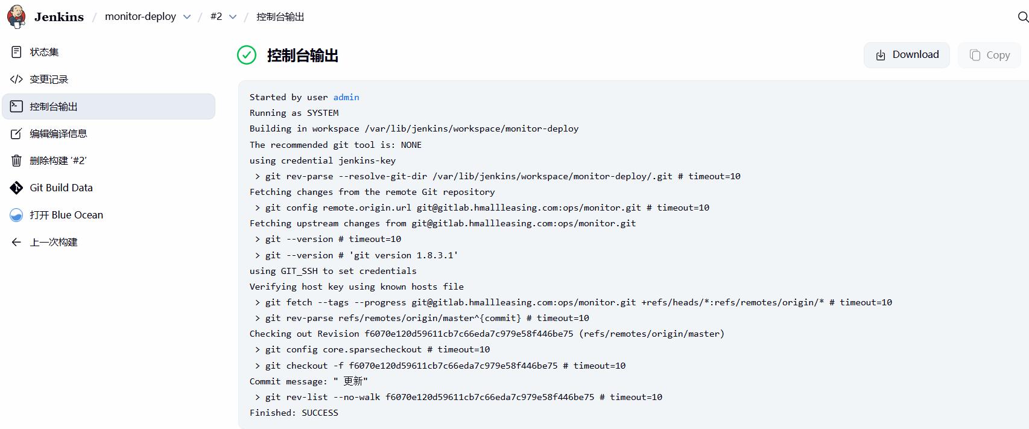Expand the monitor-deploy breadcrumb dropdown chevron

187,17
